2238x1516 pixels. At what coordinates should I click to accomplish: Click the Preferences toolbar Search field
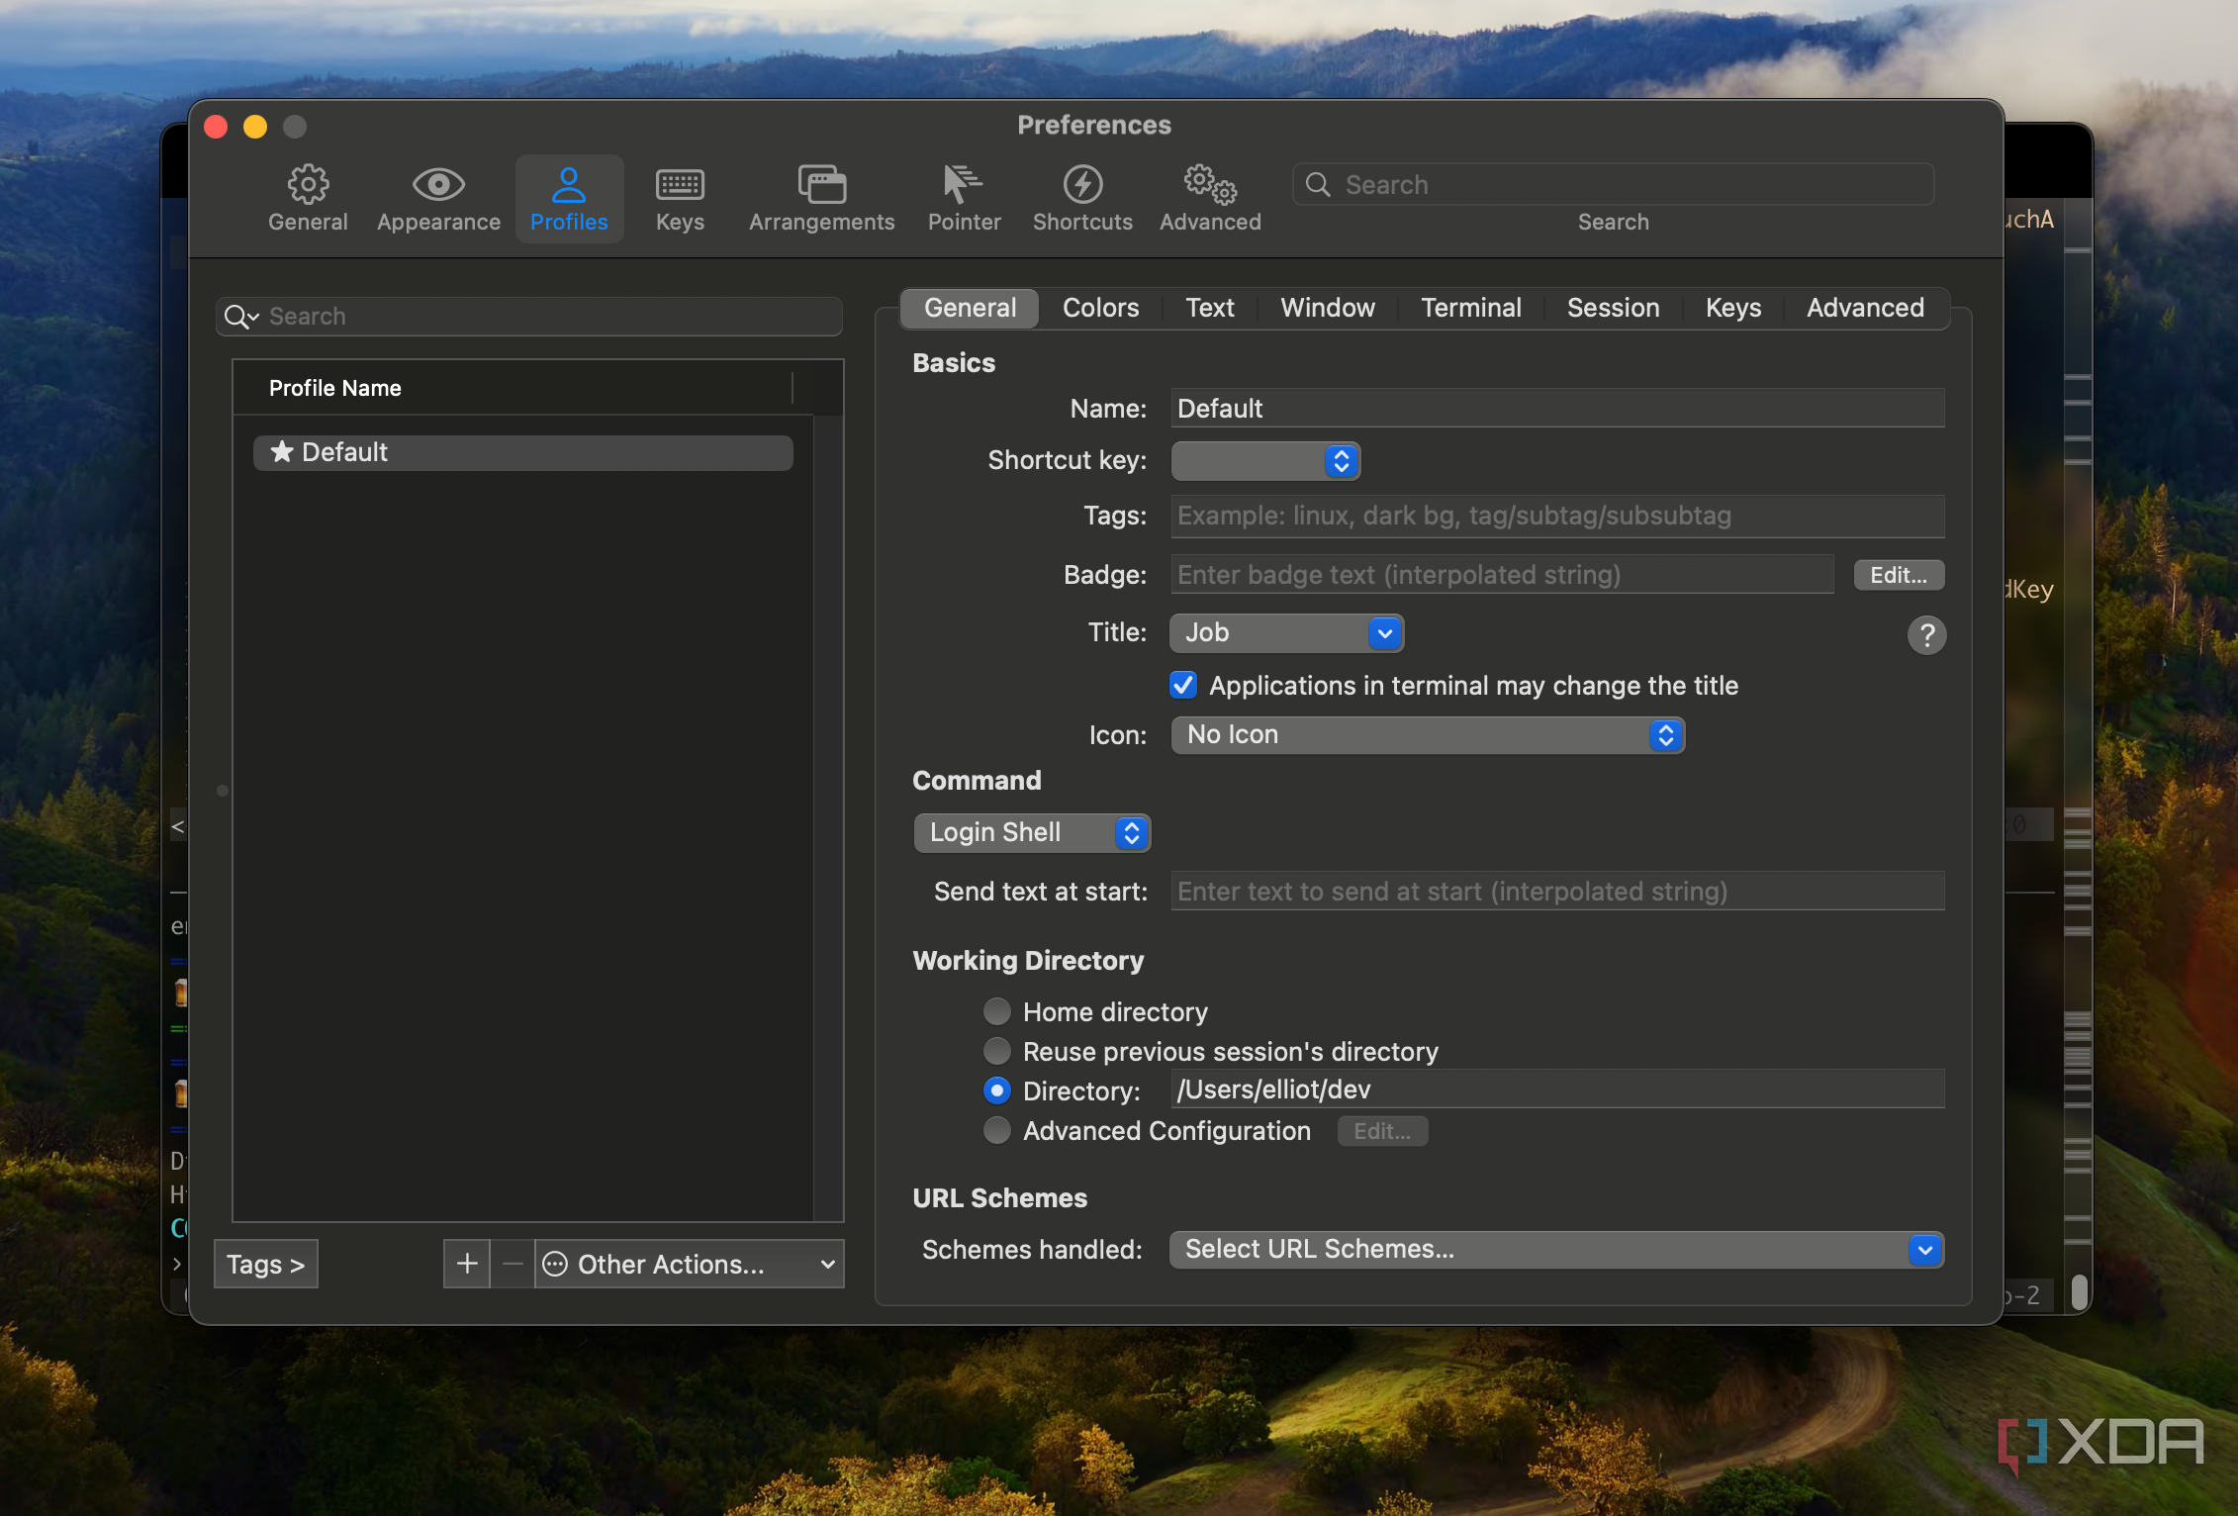1613,184
